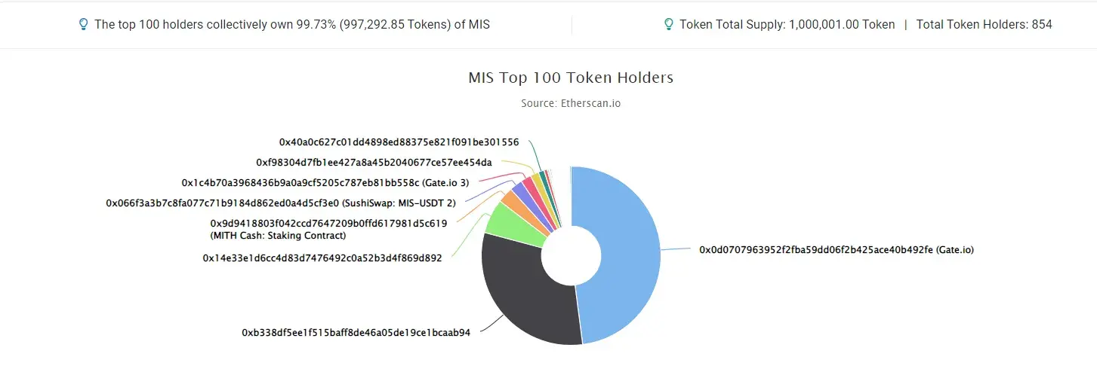Click address label 0x40a0c627c01dd4898ed88375e821f091be301556
Image resolution: width=1097 pixels, height=375 pixels.
(x=399, y=142)
